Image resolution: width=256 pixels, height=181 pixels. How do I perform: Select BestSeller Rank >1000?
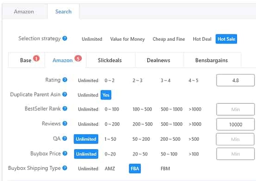(195, 109)
